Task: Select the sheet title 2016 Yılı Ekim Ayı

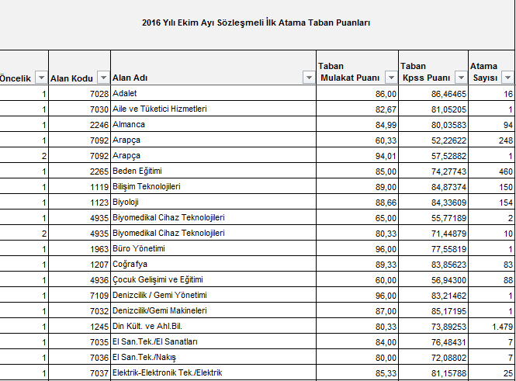Action: 256,23
